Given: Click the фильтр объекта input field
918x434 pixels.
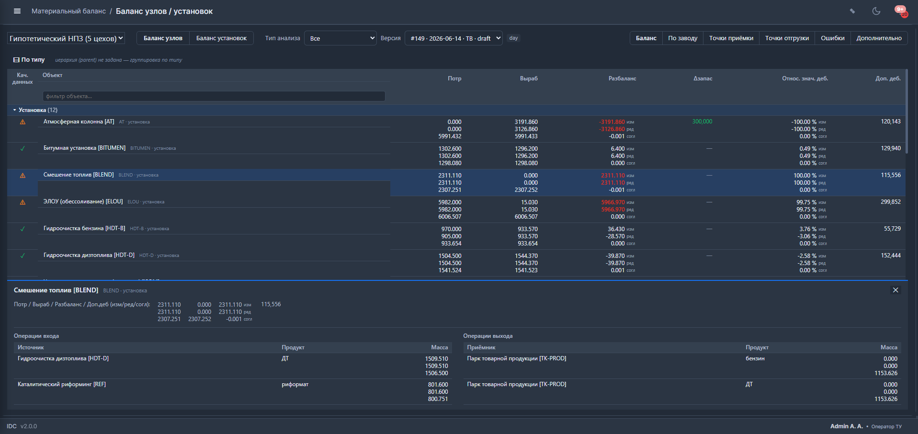Looking at the screenshot, I should pyautogui.click(x=214, y=96).
